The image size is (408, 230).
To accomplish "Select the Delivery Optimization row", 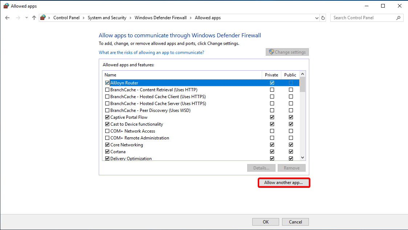I will pos(201,158).
